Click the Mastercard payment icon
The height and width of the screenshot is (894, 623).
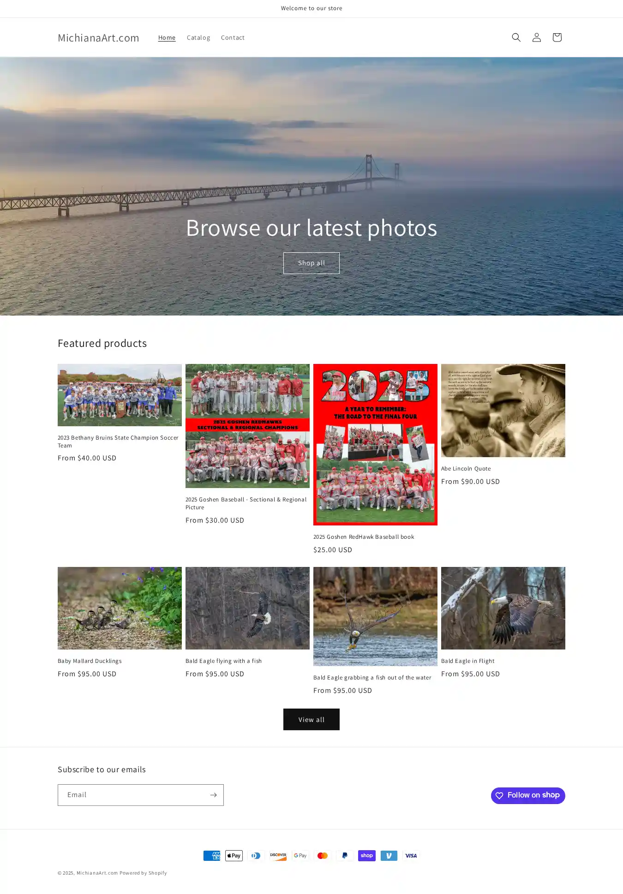[323, 856]
